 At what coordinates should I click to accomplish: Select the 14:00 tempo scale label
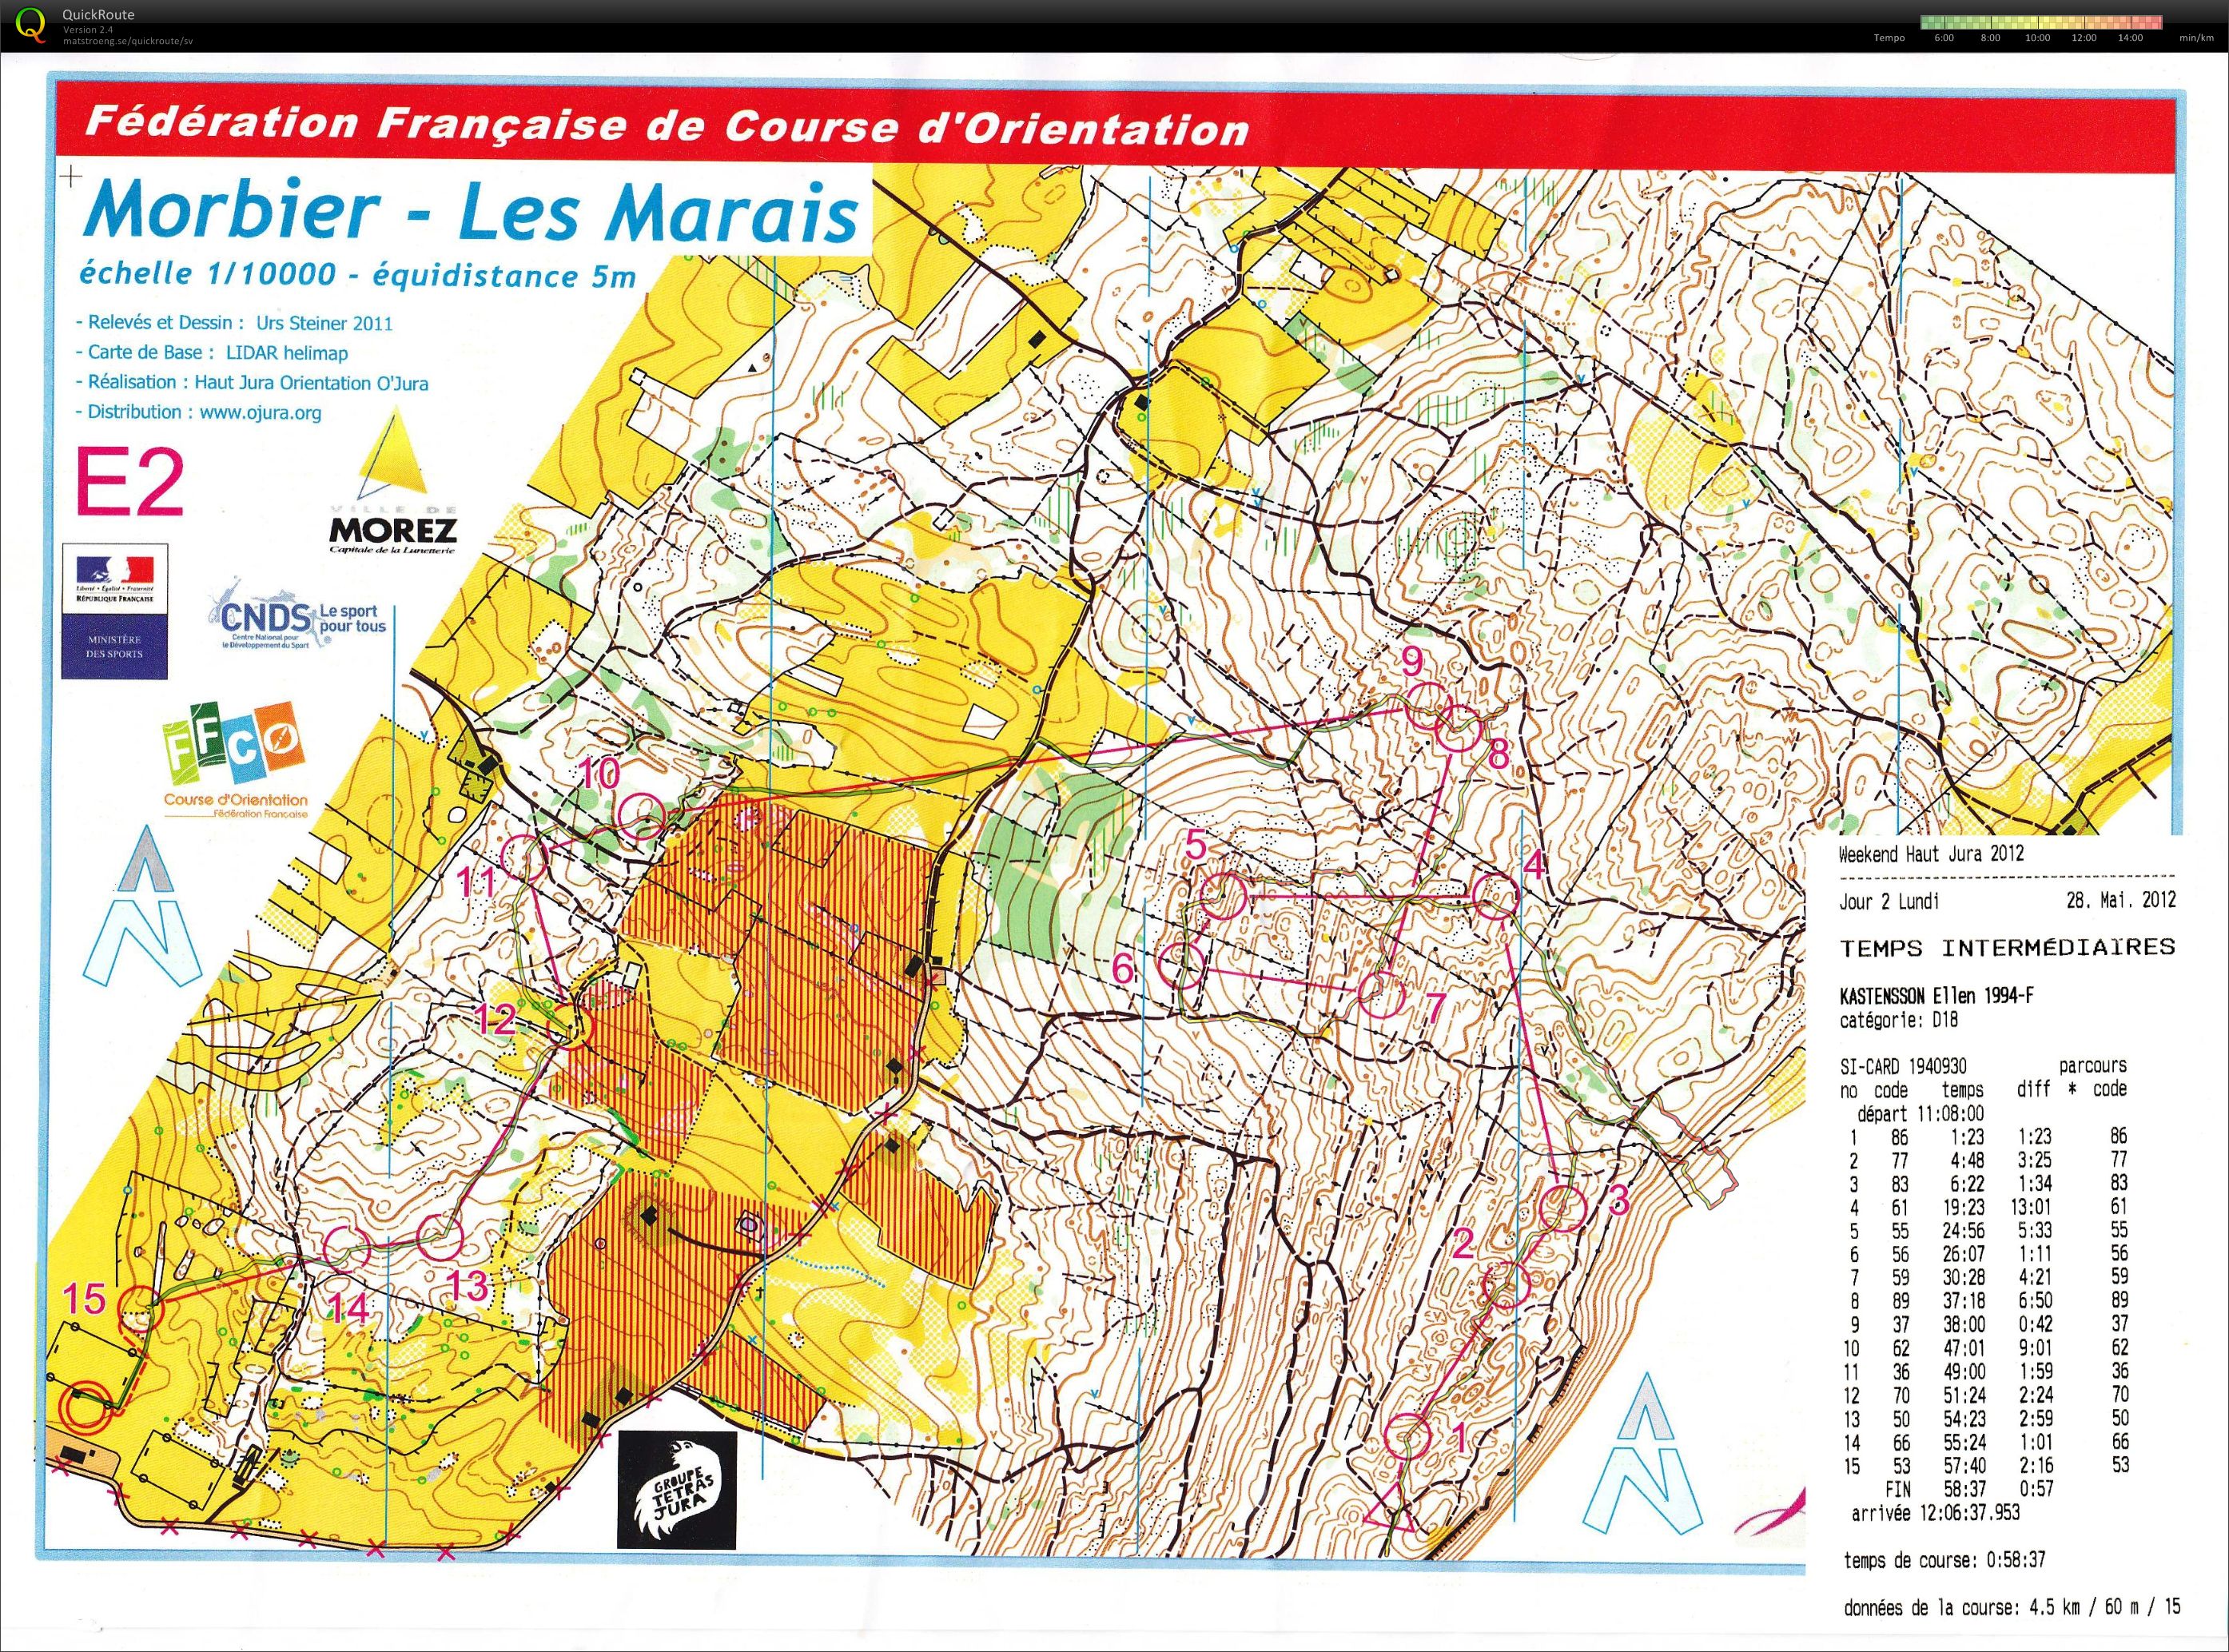(2130, 38)
